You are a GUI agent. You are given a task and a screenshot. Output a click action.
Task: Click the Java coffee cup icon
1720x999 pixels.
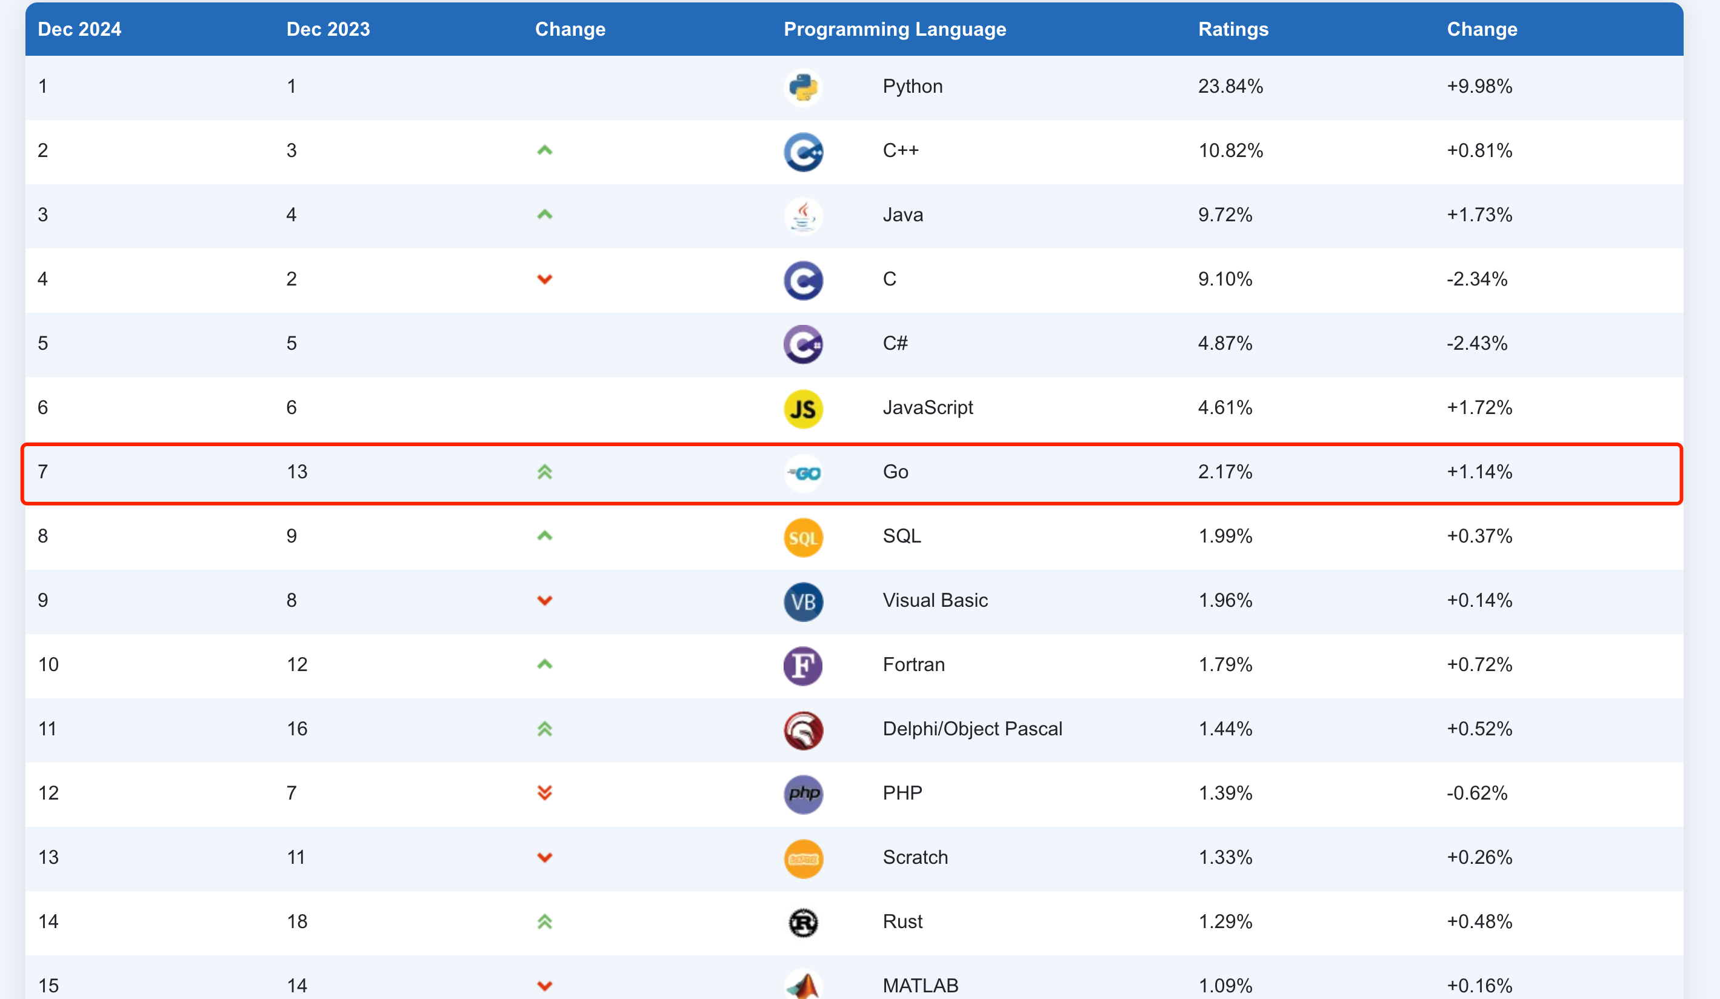(x=802, y=216)
